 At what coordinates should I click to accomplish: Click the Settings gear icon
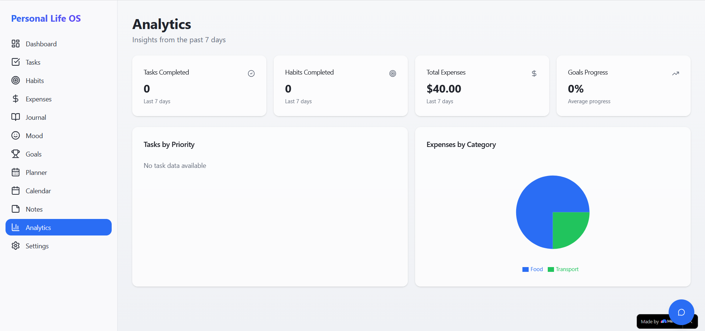click(x=15, y=246)
